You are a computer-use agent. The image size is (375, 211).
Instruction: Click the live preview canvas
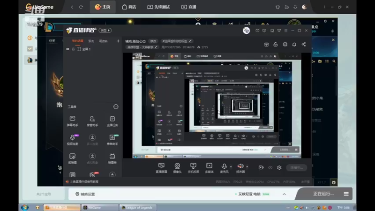pyautogui.click(x=217, y=105)
